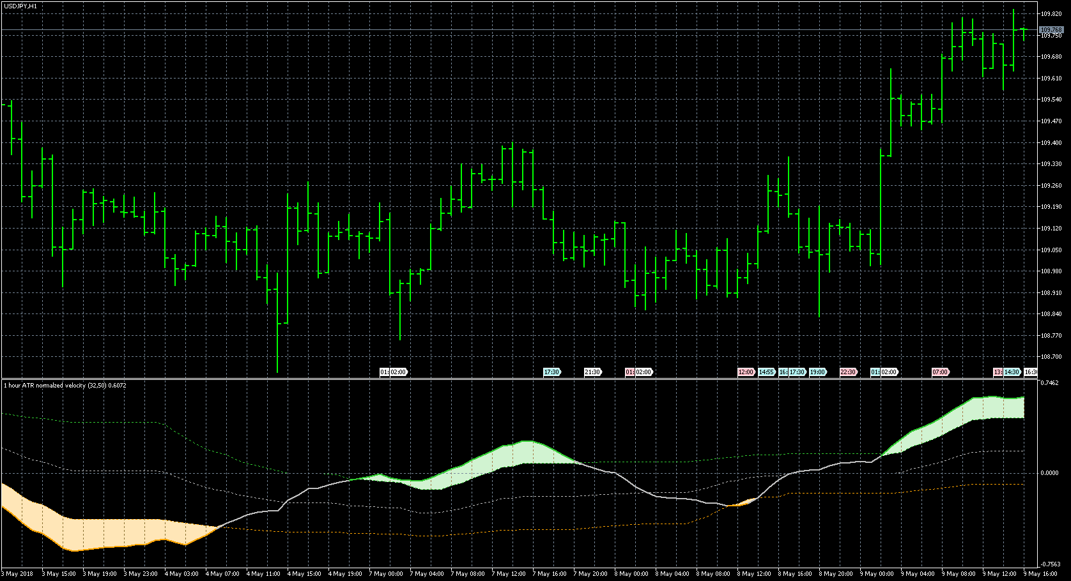Select the 4 May 11:00 time label
This screenshot has width=1071, height=581.
[x=263, y=574]
